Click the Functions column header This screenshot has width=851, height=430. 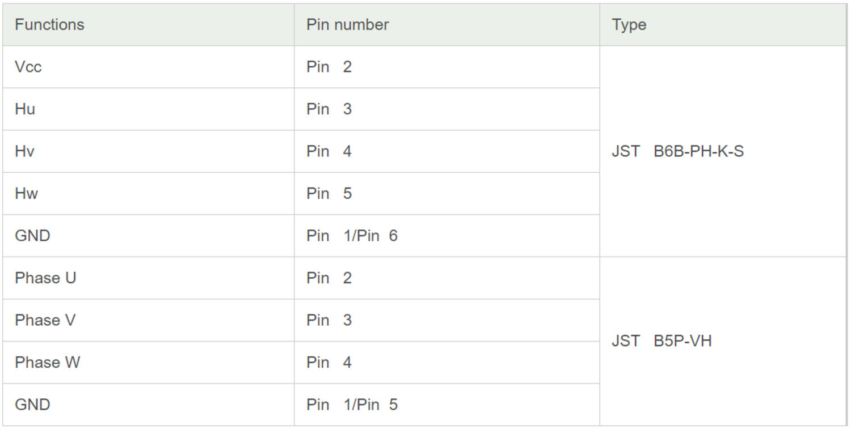[49, 24]
